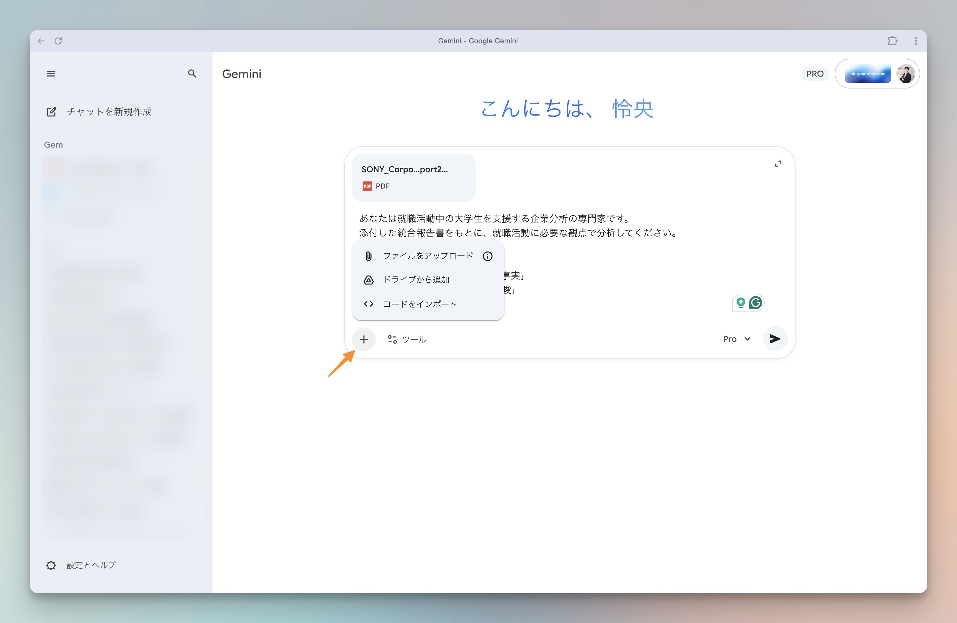Open the ツール options menu
This screenshot has width=957, height=623.
(407, 339)
